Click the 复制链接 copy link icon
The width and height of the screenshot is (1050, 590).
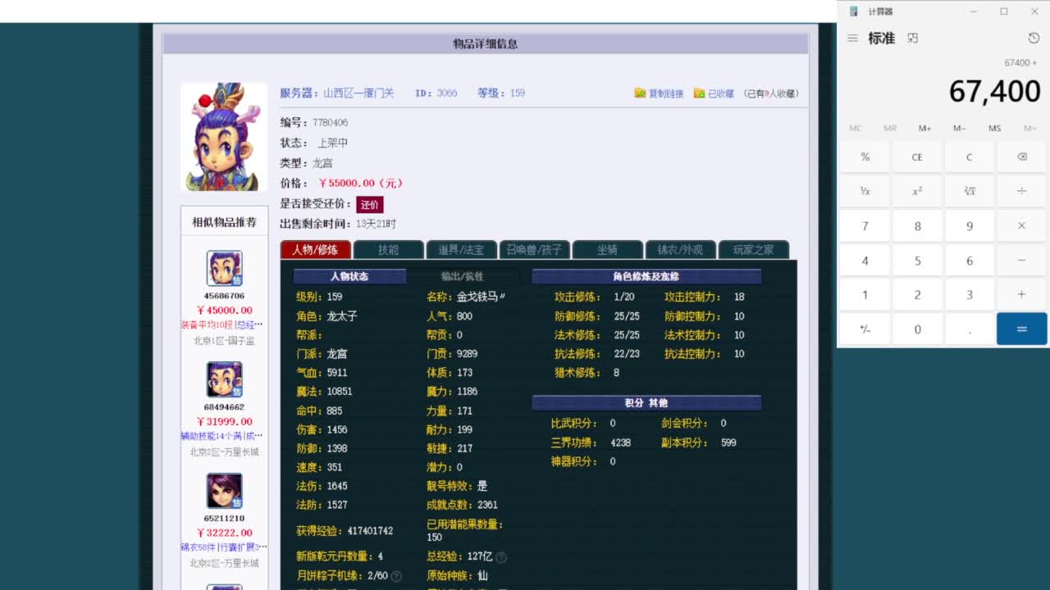click(x=640, y=93)
